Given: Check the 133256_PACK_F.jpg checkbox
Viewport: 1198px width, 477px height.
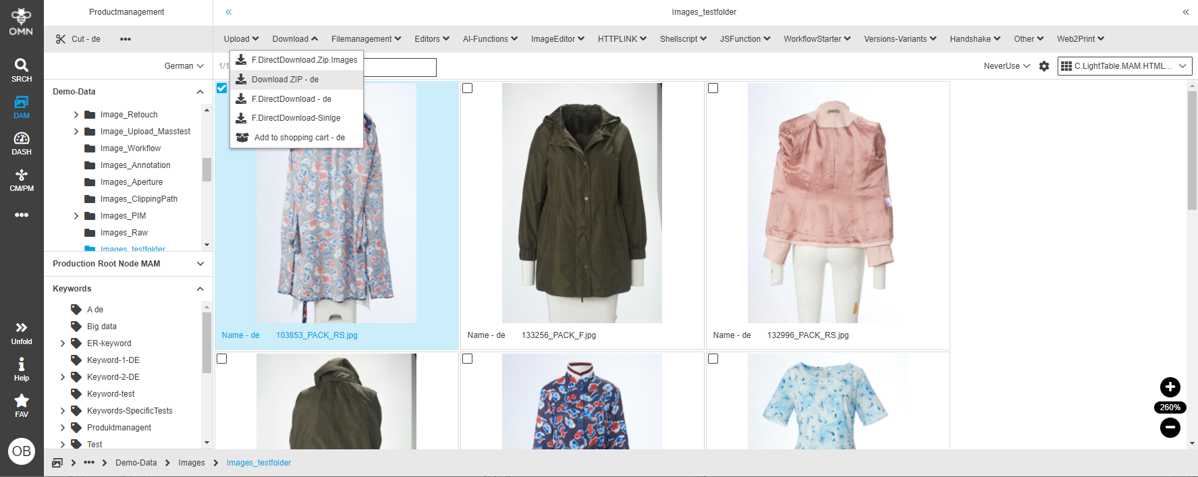Looking at the screenshot, I should click(467, 88).
